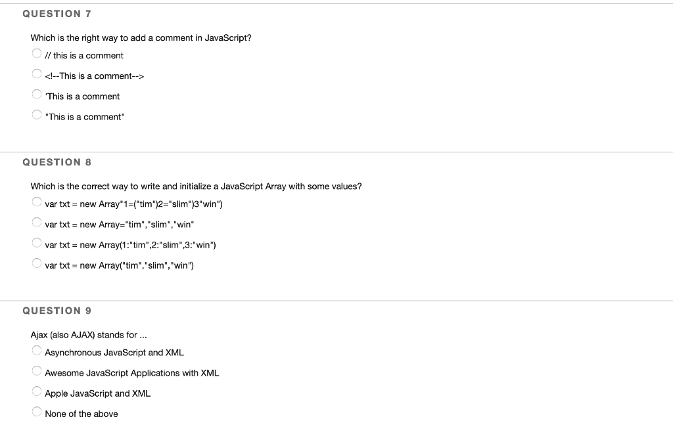
Task: Pick "new Array("tim","slim","win")" answer
Action: (37, 263)
